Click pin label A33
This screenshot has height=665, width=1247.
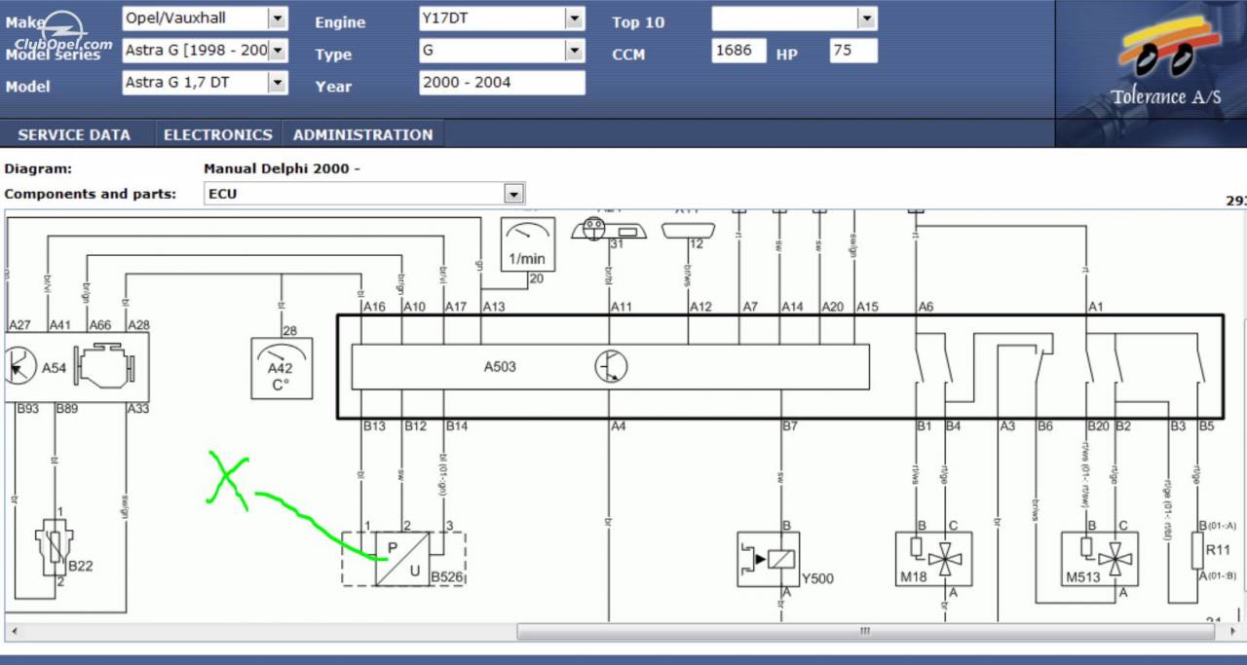click(x=137, y=409)
